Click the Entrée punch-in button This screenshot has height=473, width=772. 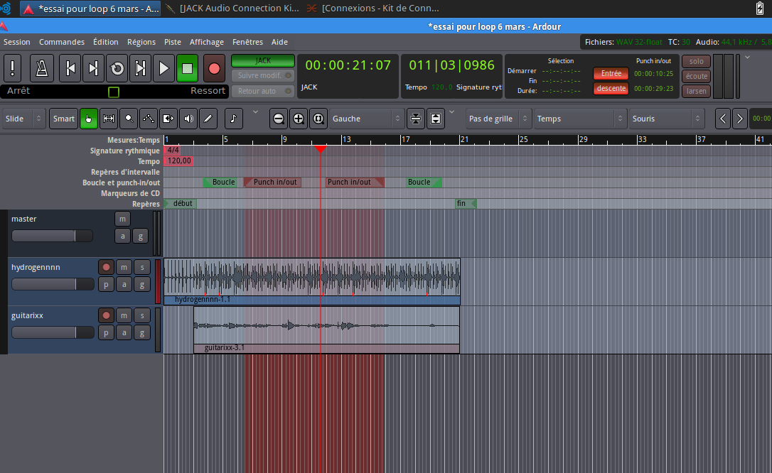[611, 74]
